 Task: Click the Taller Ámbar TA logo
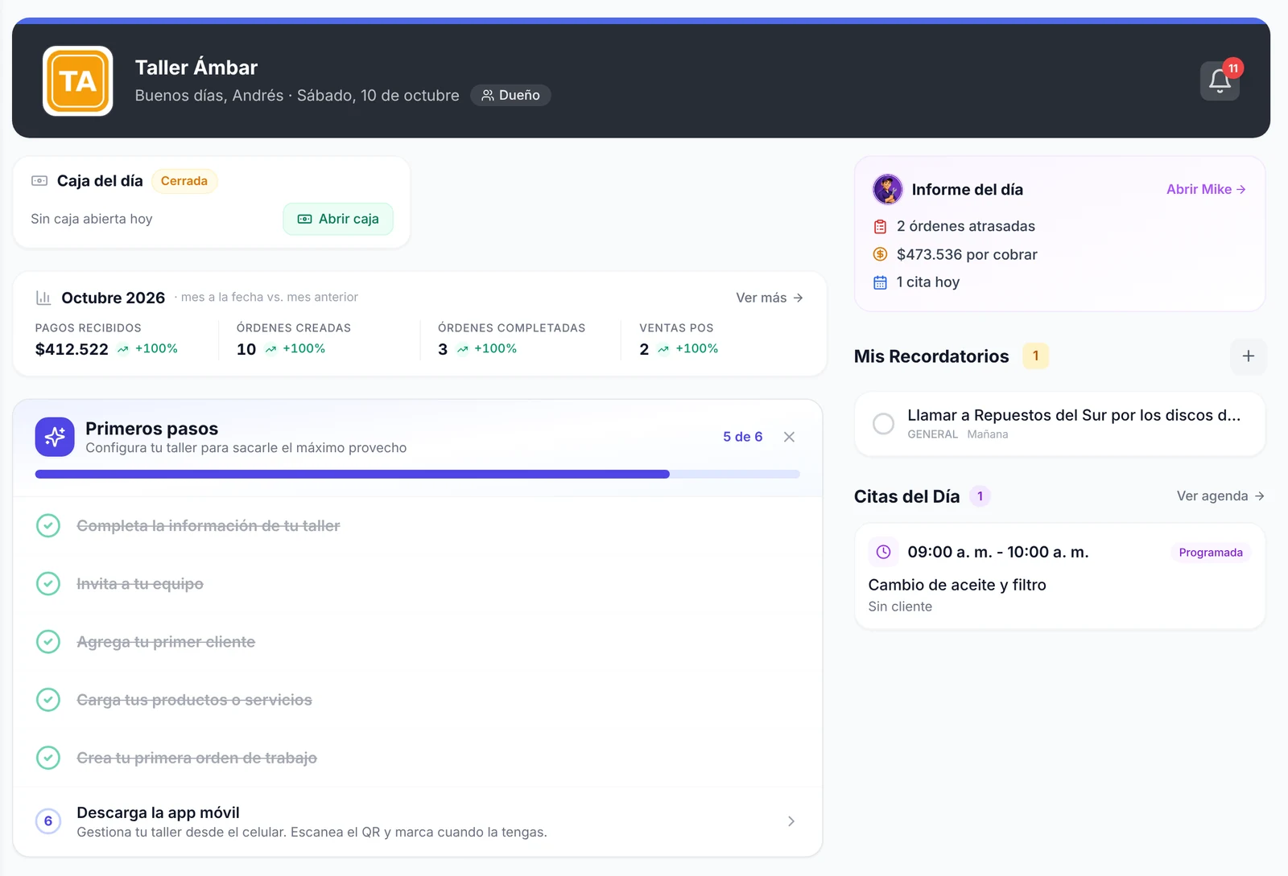78,81
